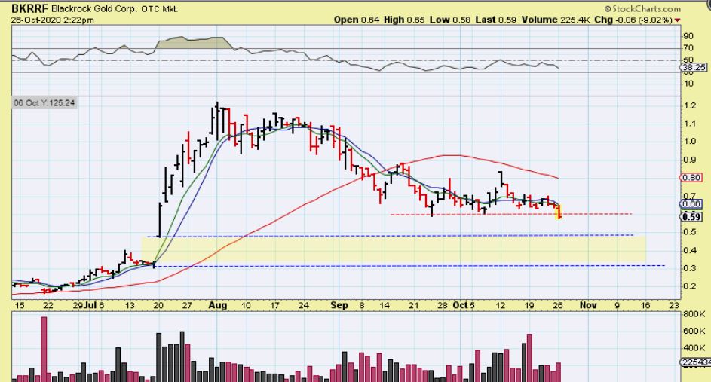Click the 06 Oct Y:125.24 crosshair label
The height and width of the screenshot is (382, 711).
[x=44, y=103]
